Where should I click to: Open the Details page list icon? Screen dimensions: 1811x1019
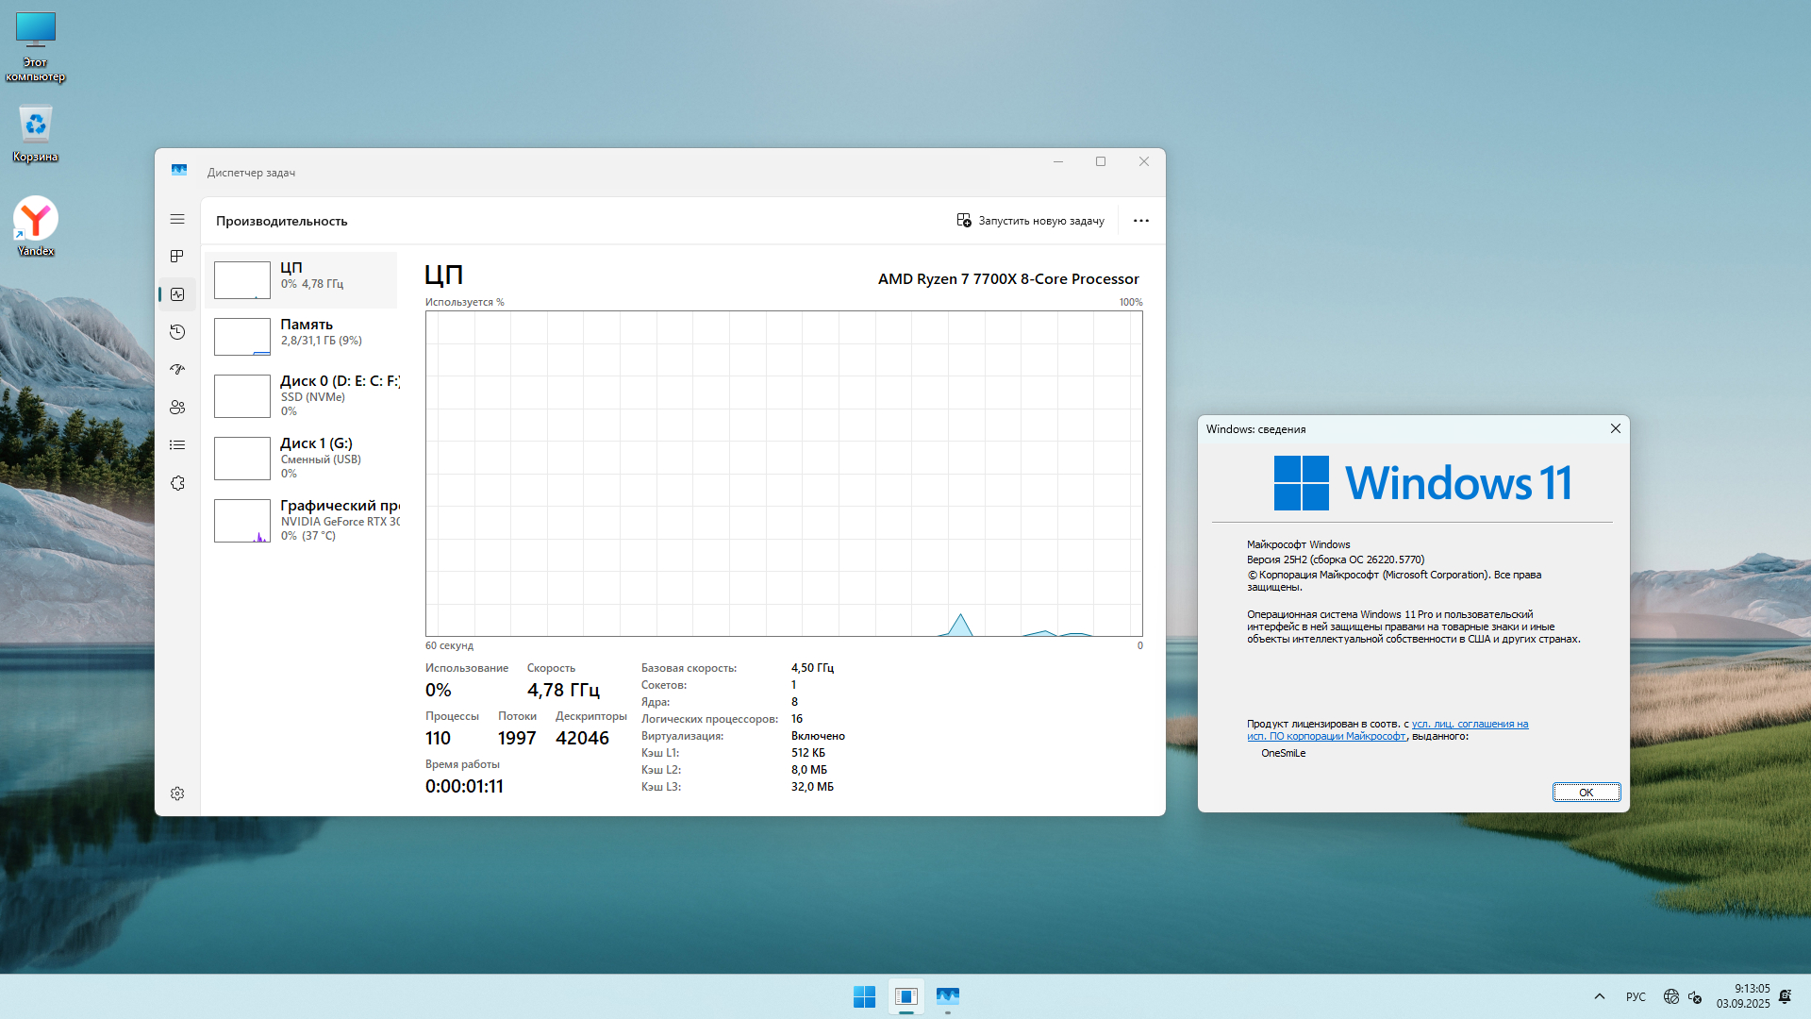tap(177, 445)
